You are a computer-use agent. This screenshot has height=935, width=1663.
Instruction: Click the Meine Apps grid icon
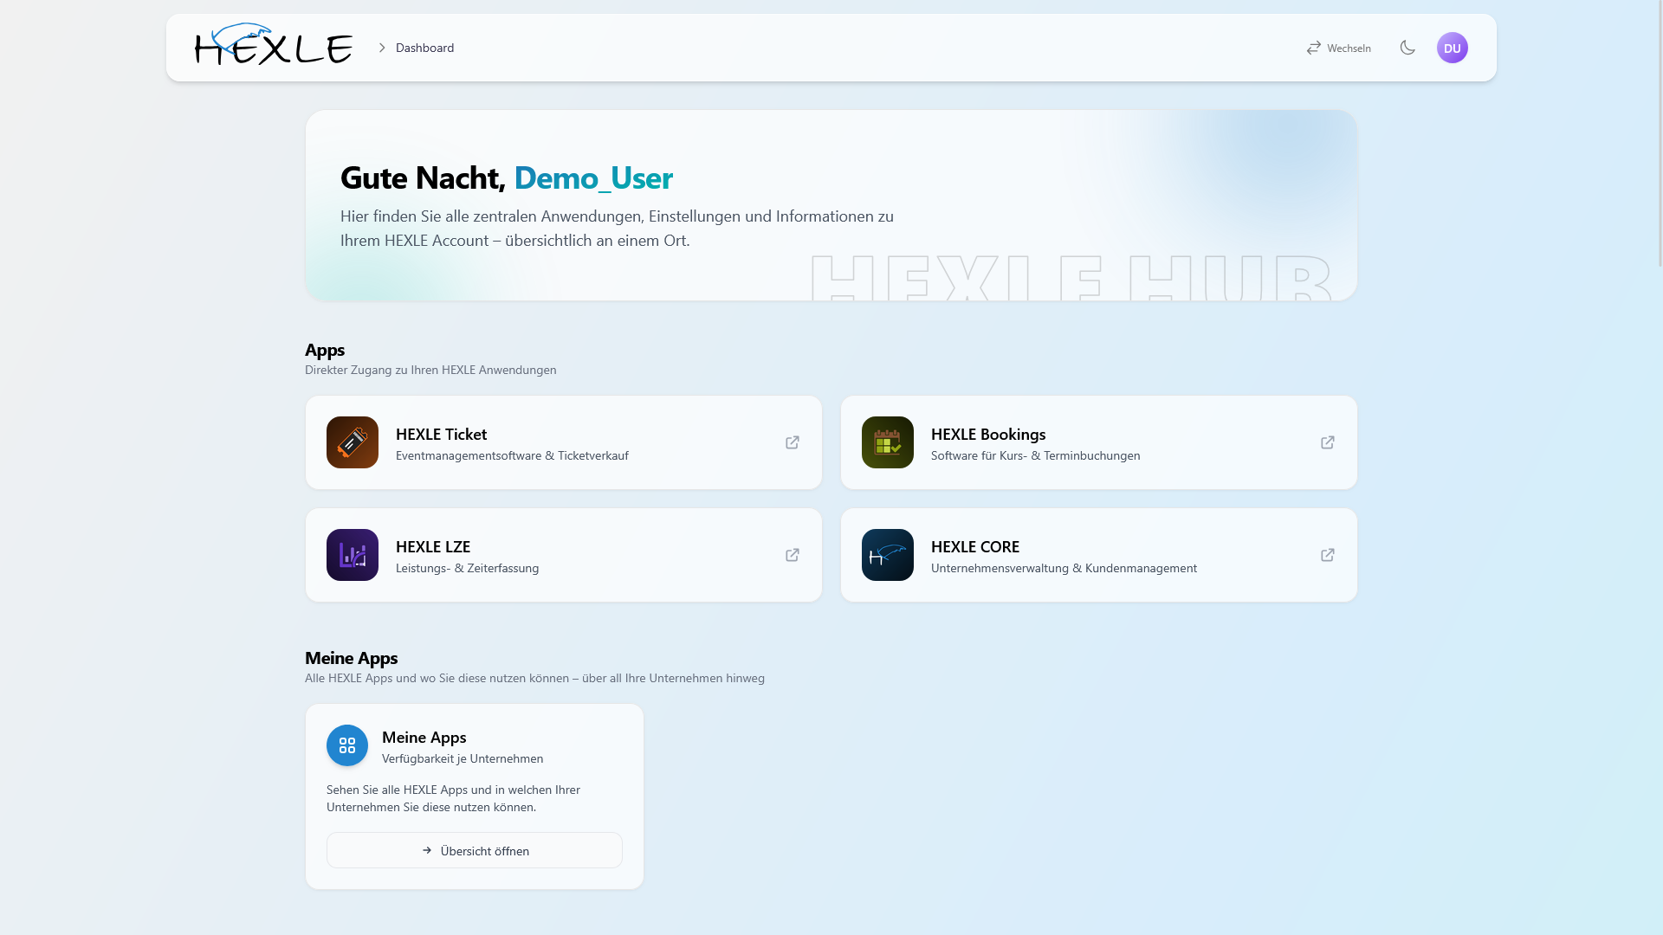pyautogui.click(x=347, y=745)
